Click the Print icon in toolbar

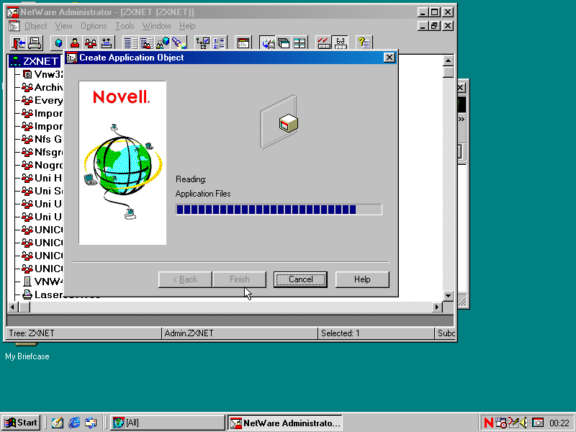pyautogui.click(x=34, y=43)
